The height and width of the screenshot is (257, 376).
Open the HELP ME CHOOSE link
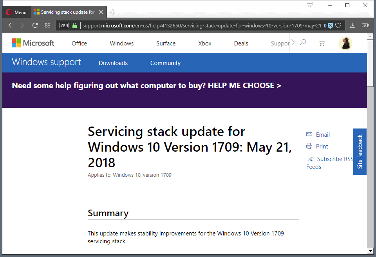click(244, 85)
